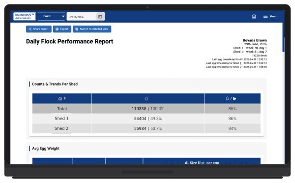
Task: Switch to detailed view
Action: 92,29
